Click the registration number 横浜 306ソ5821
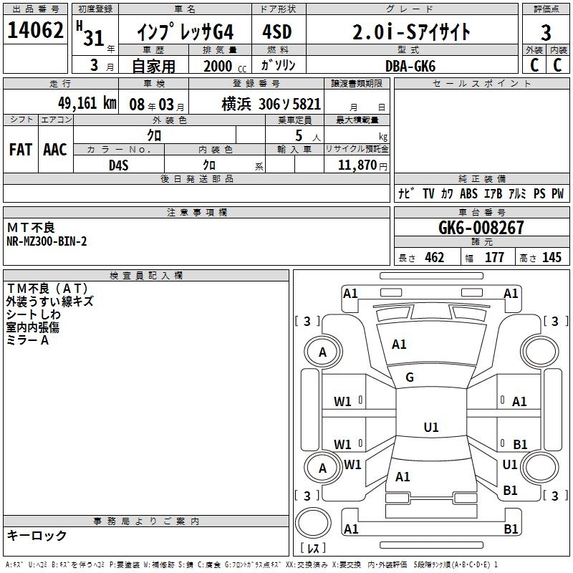 [x=271, y=104]
